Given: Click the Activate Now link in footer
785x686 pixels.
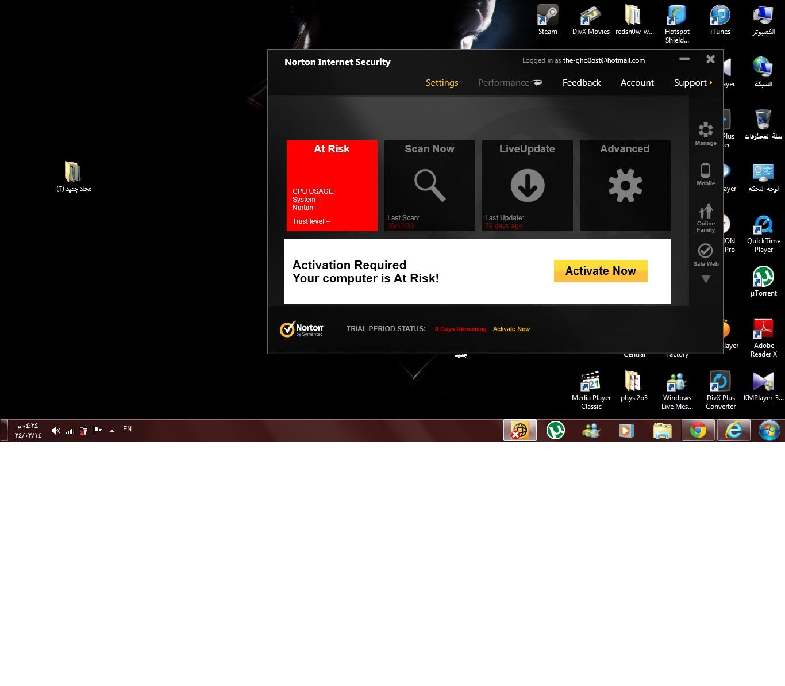Looking at the screenshot, I should point(511,329).
